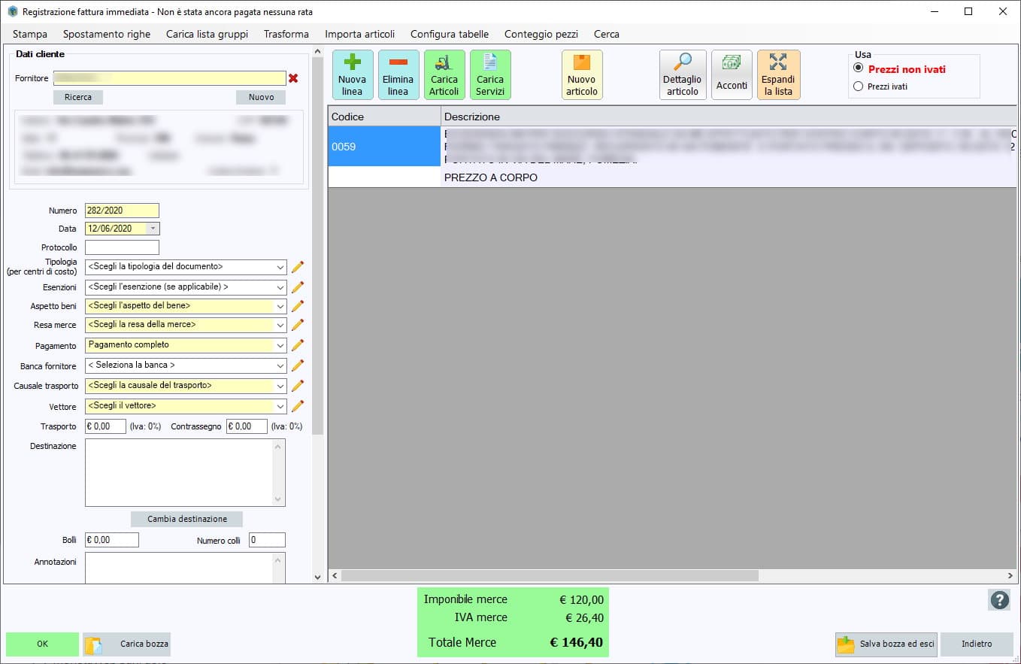Open the Configura tabelle menu
The height and width of the screenshot is (664, 1021).
coord(450,34)
